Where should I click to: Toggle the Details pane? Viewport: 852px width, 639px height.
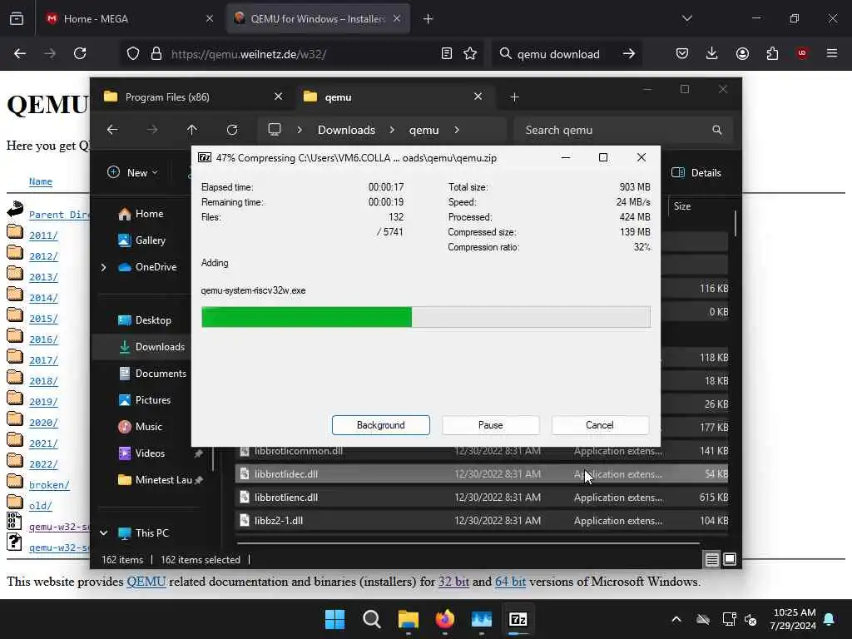[696, 173]
